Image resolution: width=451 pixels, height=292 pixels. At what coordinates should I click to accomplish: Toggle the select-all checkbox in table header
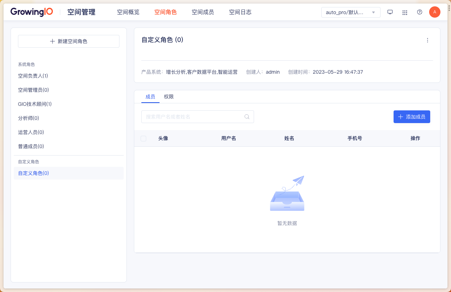click(143, 139)
